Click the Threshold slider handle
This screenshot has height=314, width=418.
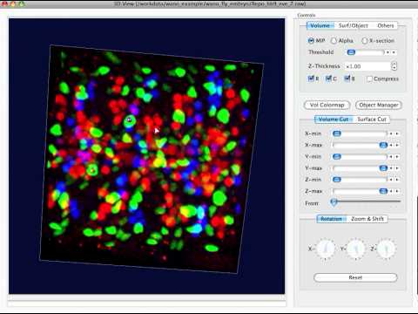pyautogui.click(x=351, y=52)
